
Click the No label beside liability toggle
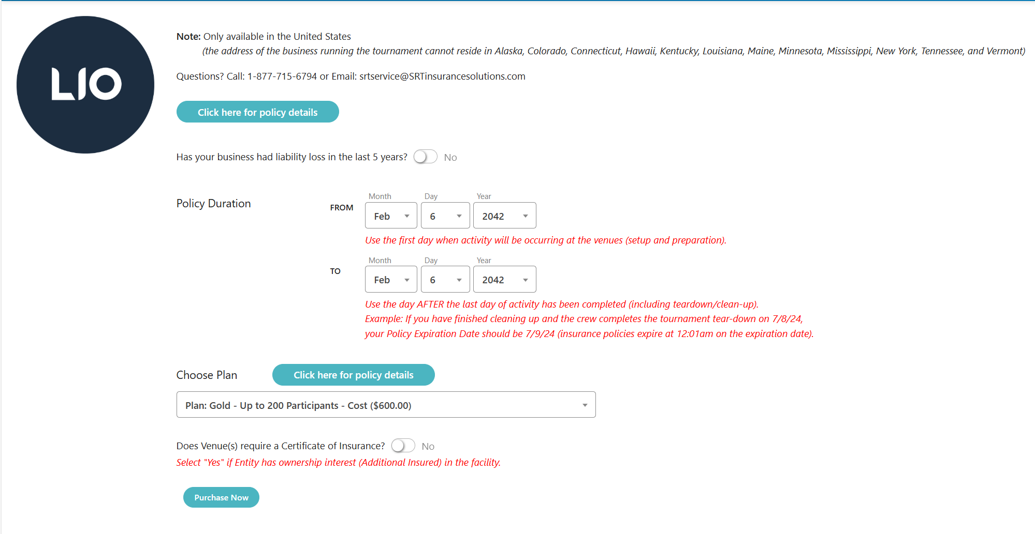(x=450, y=157)
